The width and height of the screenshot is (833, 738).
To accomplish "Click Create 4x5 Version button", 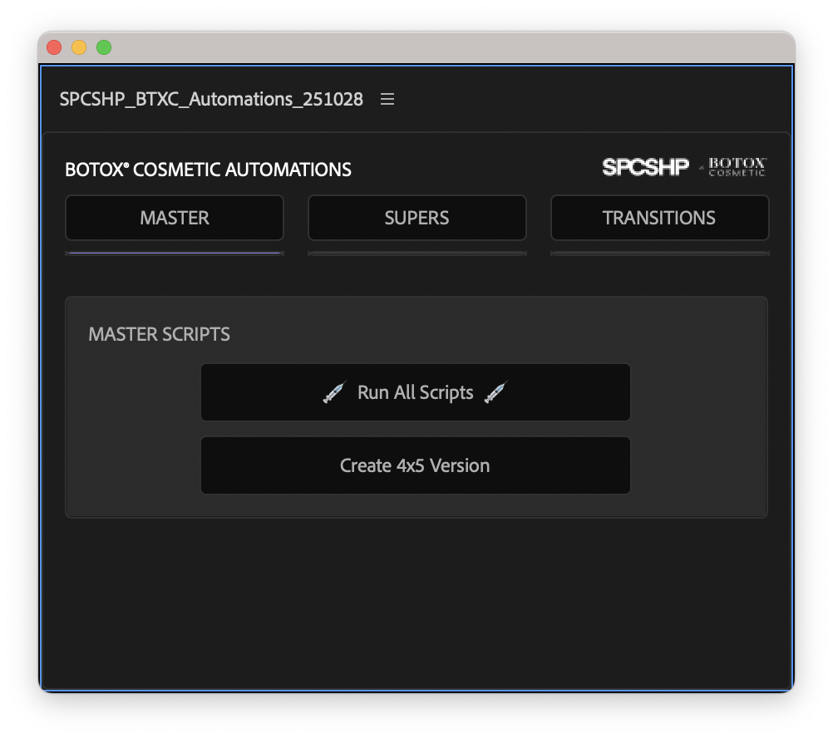I will 416,465.
